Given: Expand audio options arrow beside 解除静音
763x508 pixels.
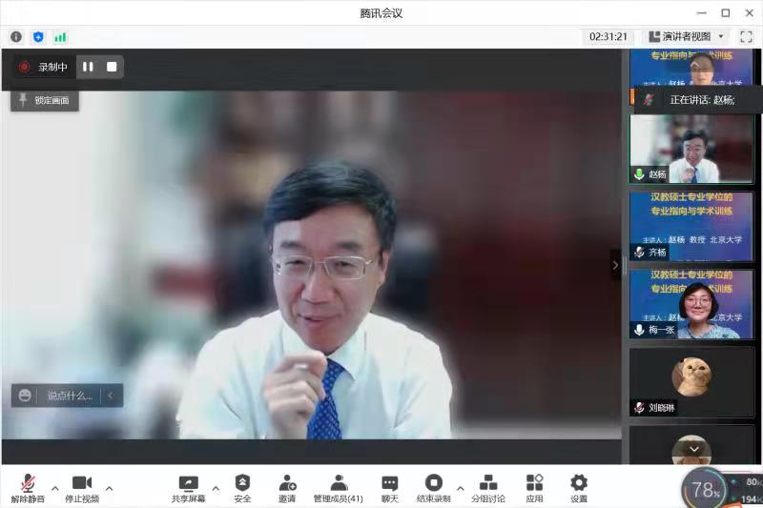Looking at the screenshot, I should (54, 489).
